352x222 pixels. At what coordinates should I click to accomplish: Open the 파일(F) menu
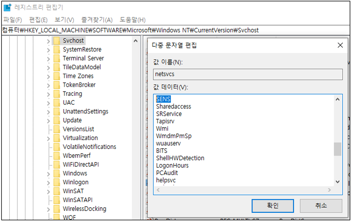point(12,20)
